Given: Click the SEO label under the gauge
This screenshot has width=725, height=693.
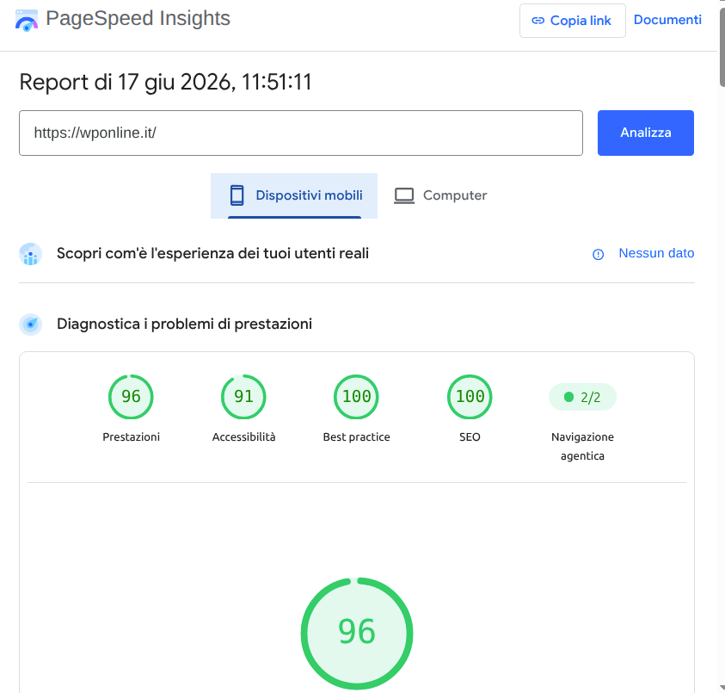Looking at the screenshot, I should pos(470,437).
